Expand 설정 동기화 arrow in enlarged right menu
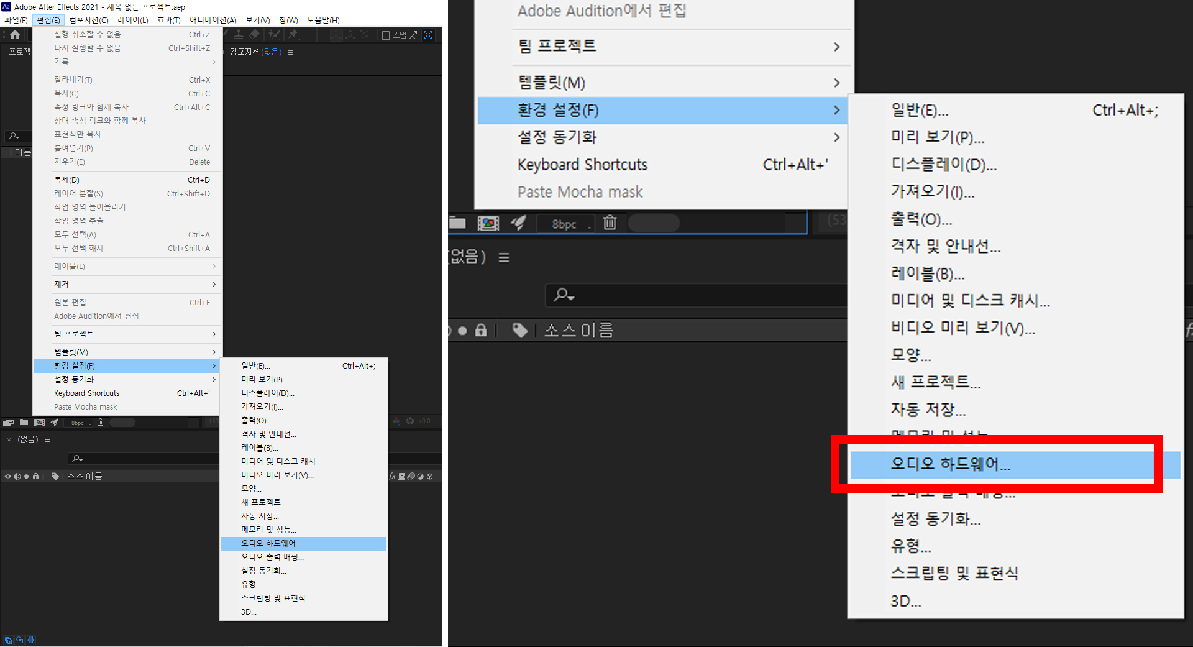Viewport: 1193px width, 647px height. [836, 137]
